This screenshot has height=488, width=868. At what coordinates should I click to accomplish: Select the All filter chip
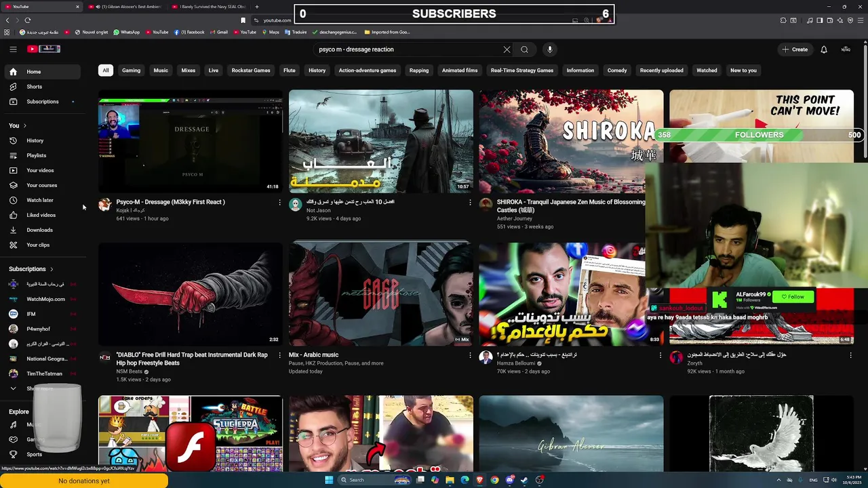pyautogui.click(x=105, y=70)
